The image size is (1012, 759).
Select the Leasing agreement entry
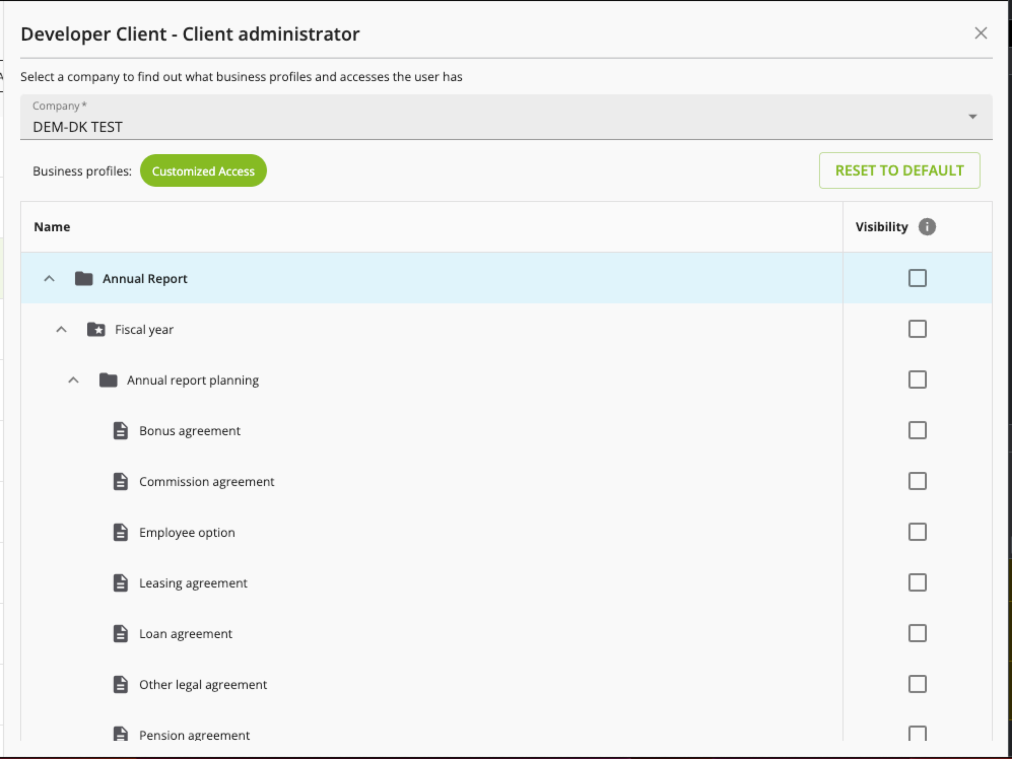(x=193, y=583)
